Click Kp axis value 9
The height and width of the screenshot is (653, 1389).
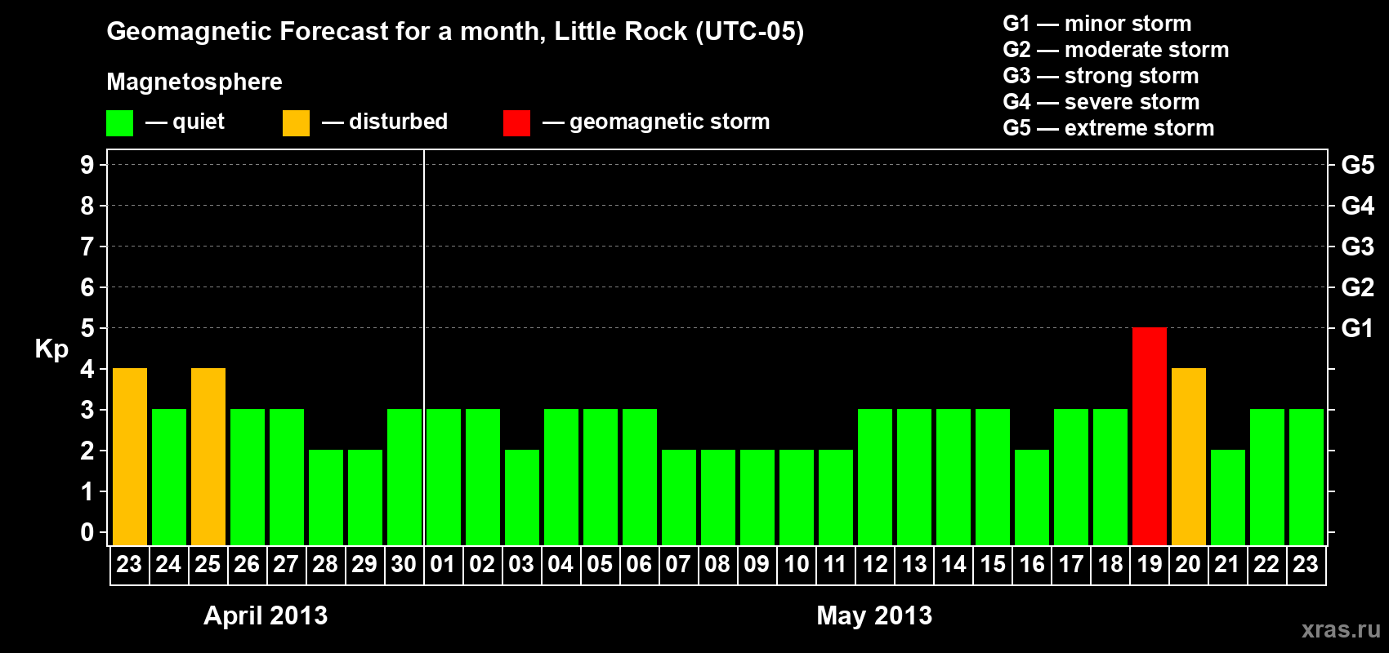[87, 165]
